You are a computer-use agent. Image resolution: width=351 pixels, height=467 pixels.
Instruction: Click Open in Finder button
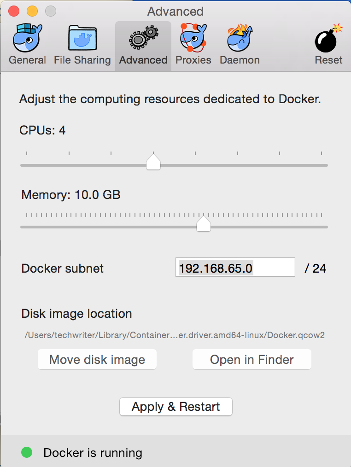tap(252, 360)
